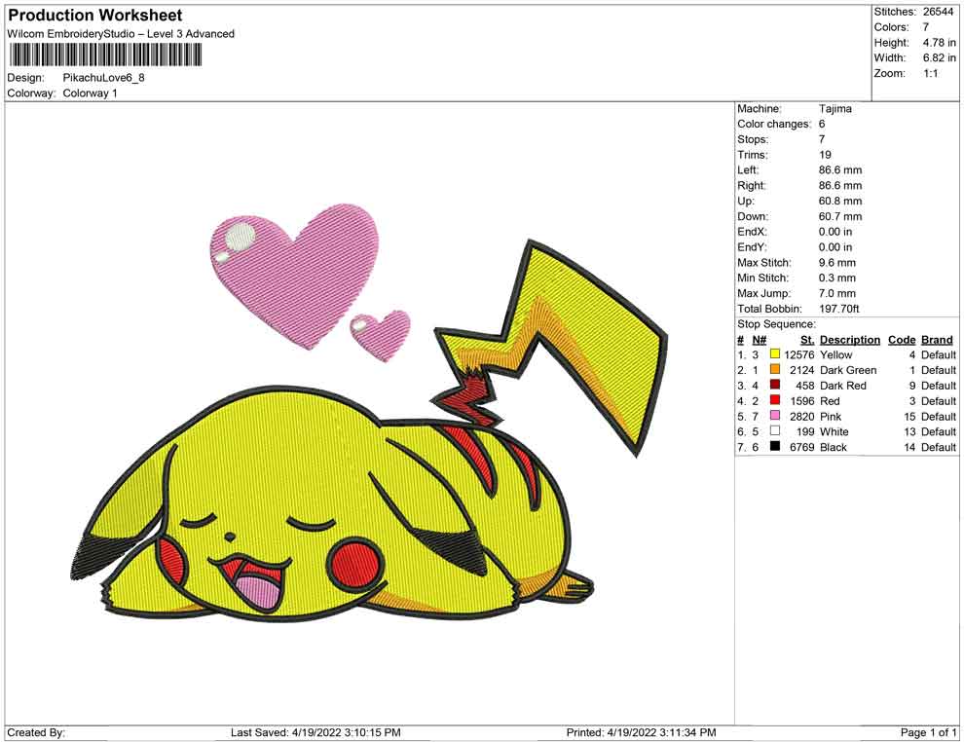Click the Brand column header
Image resolution: width=964 pixels, height=742 pixels.
point(937,340)
